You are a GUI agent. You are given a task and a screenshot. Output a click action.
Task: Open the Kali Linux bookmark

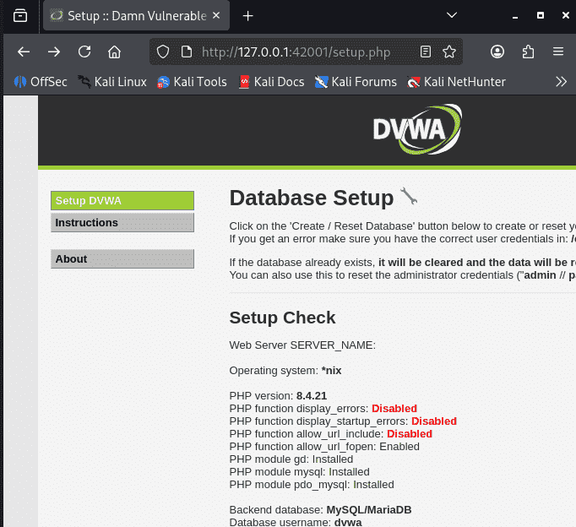112,82
